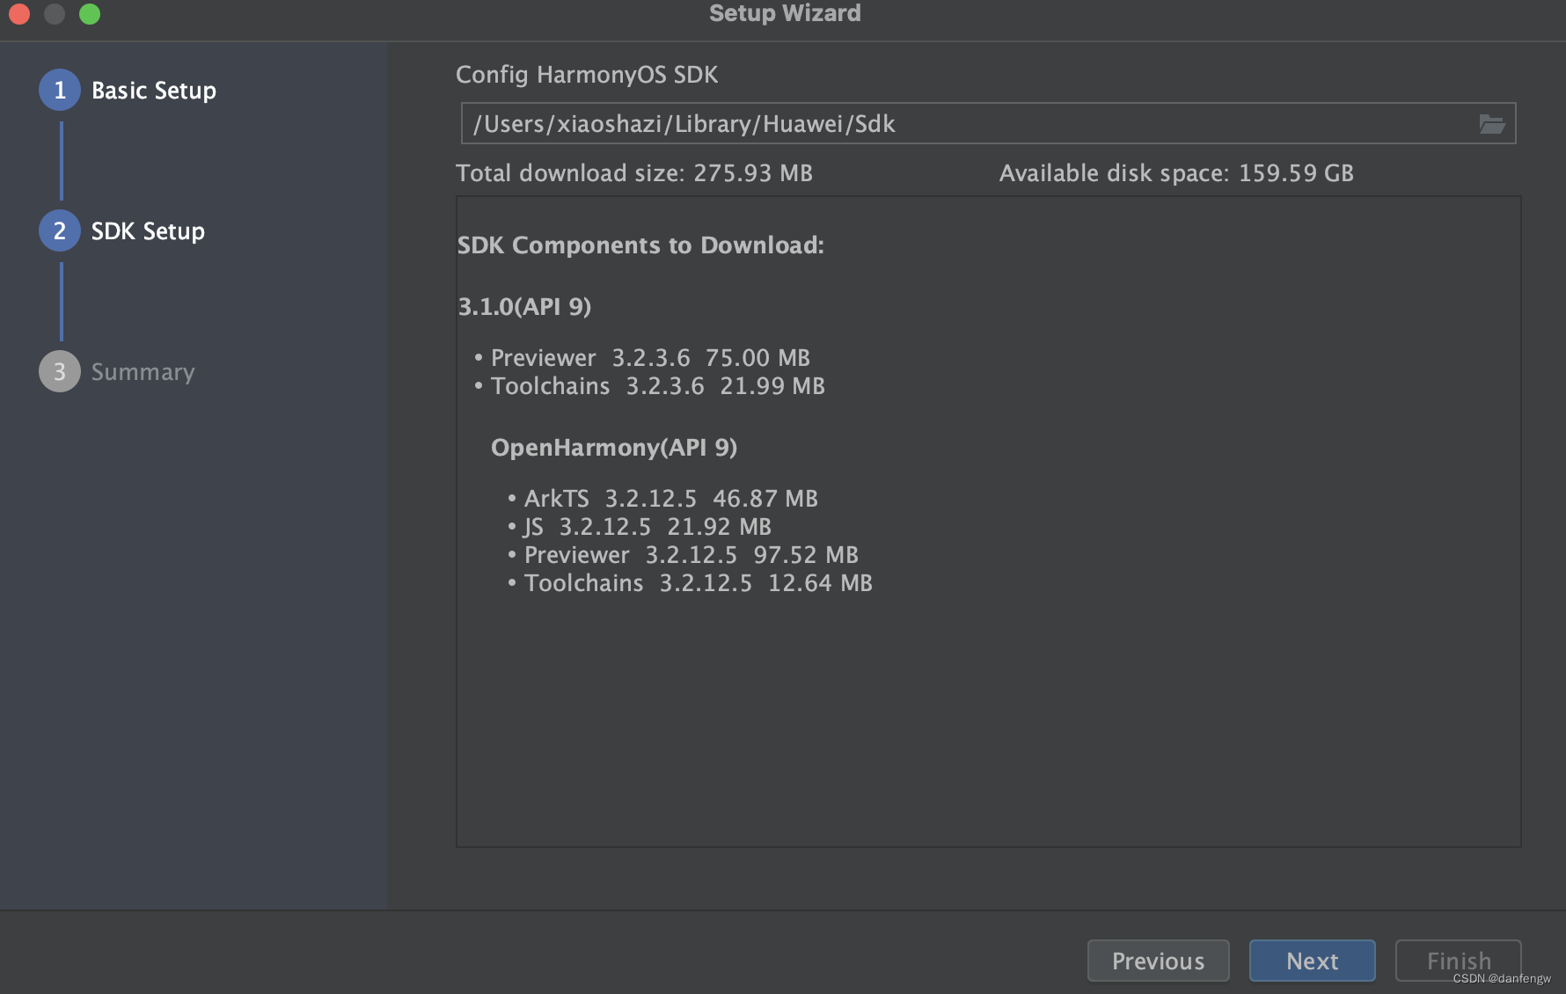The width and height of the screenshot is (1566, 994).
Task: Go to Next setup step
Action: click(1312, 961)
